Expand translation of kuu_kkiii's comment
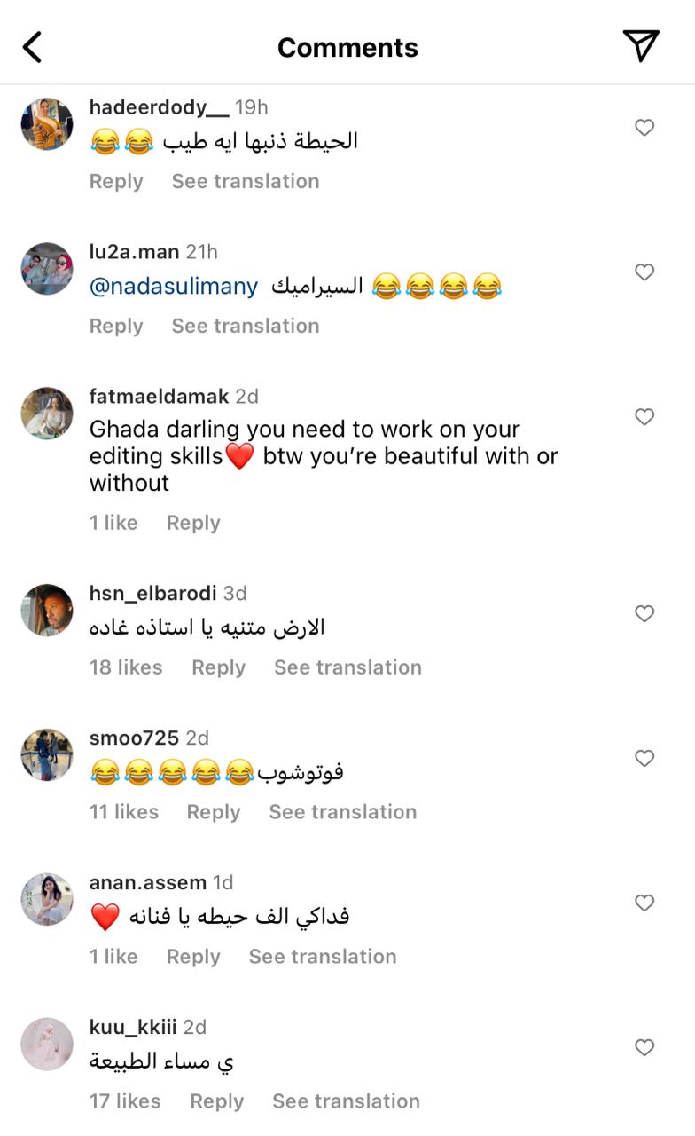The width and height of the screenshot is (695, 1136). [x=346, y=1101]
